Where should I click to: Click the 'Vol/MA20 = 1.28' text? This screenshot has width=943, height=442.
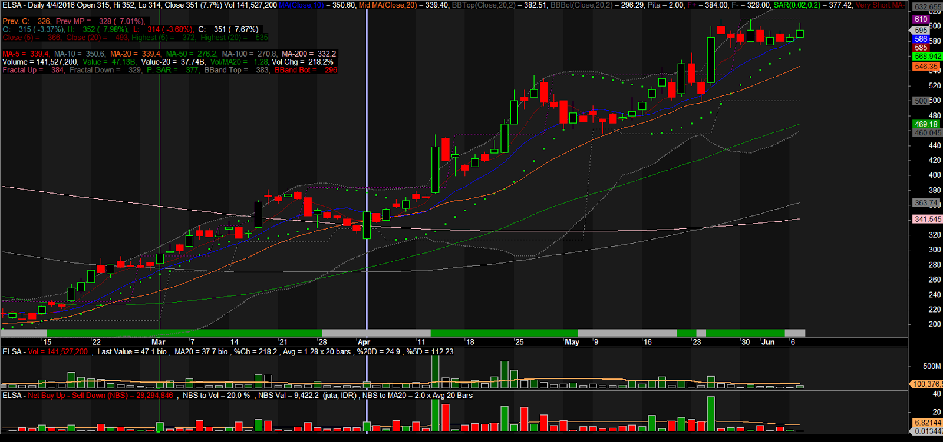point(239,62)
